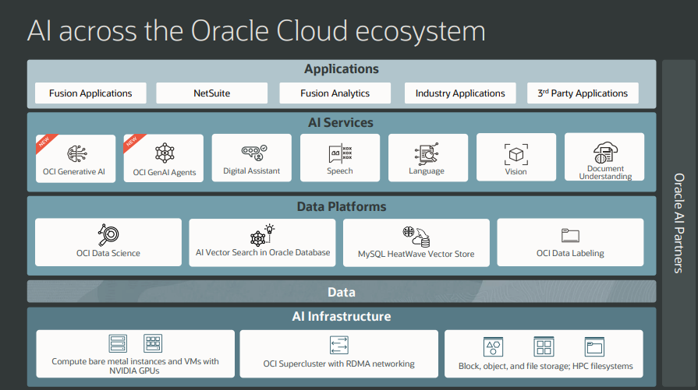Click the Oracle AI Partners vertical bar
This screenshot has width=698, height=390.
coord(679,223)
